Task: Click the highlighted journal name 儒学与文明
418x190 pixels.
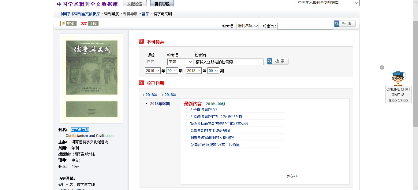Action: (80, 130)
